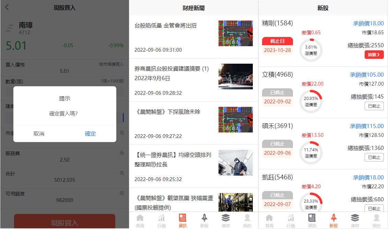Click thumbnail of 下探風險未除 news item
The width and height of the screenshot is (389, 229).
pyautogui.click(x=236, y=119)
